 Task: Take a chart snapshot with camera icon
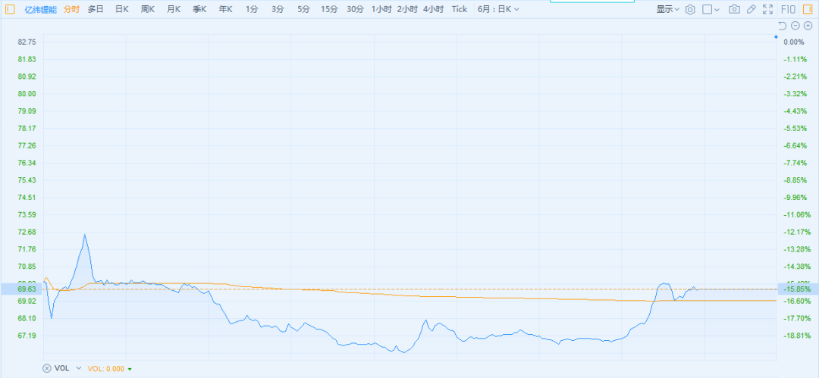pyautogui.click(x=734, y=9)
